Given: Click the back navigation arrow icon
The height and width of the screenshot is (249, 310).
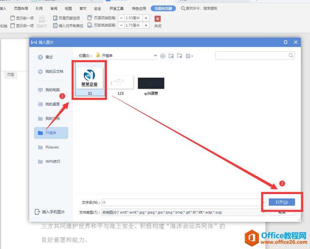Looking at the screenshot, I should click(162, 56).
